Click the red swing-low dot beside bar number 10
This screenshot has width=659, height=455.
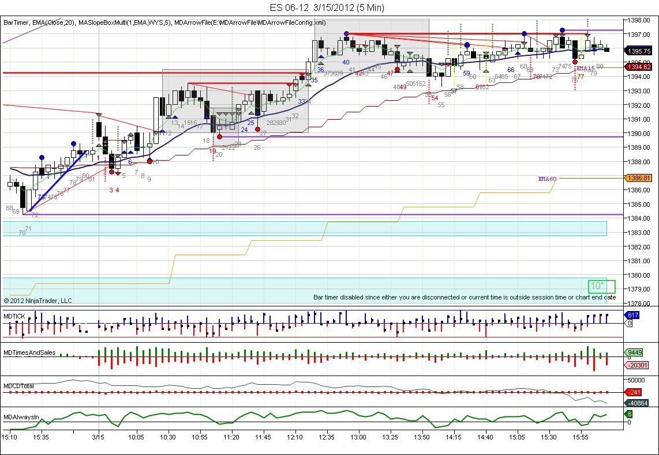(x=149, y=161)
